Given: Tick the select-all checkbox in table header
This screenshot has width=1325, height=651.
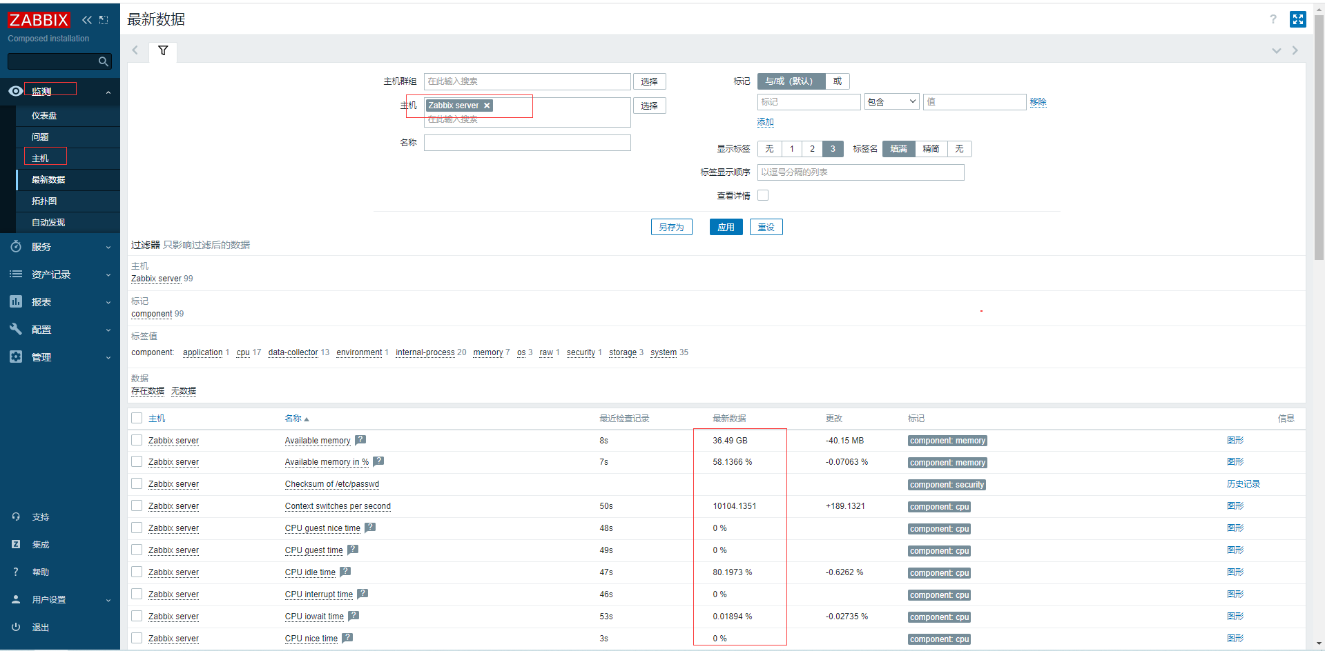Looking at the screenshot, I should 137,418.
